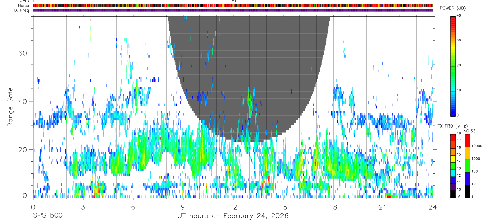This screenshot has height=224, width=487.
Task: Click the x-axis tick label 21
Action: tap(383, 207)
